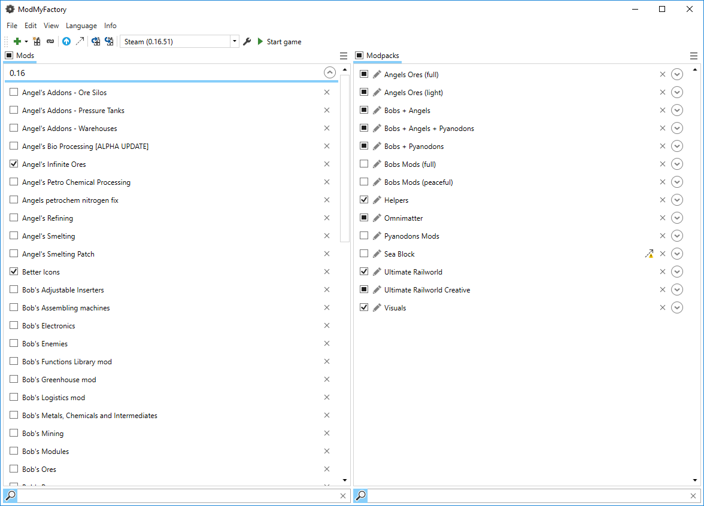This screenshot has height=506, width=704.
Task: Focus the modpacks search input field
Action: (x=528, y=496)
